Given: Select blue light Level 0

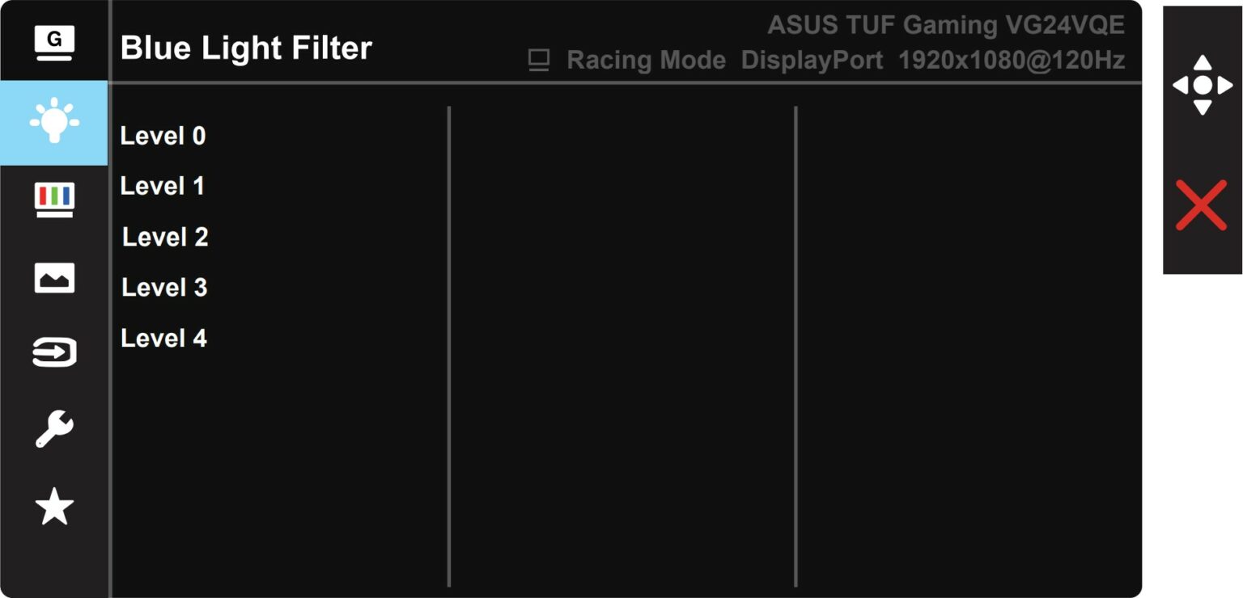Looking at the screenshot, I should click(x=163, y=136).
